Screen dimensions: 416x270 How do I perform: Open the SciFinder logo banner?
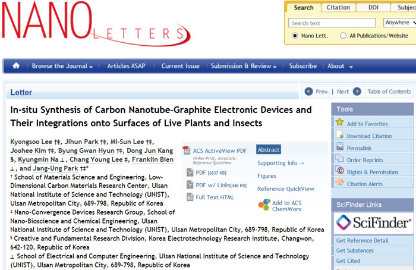[373, 223]
